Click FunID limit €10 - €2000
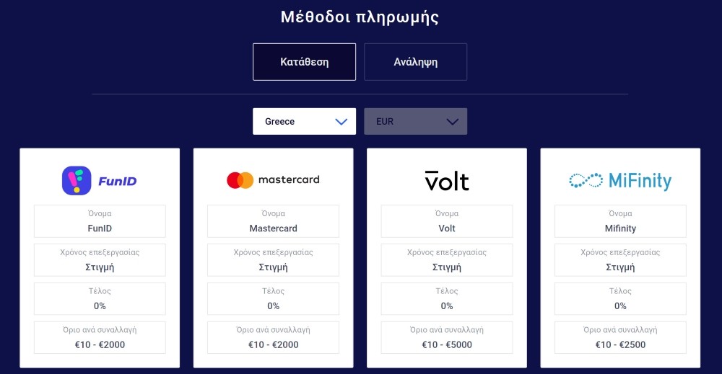The image size is (722, 374). coord(100,338)
